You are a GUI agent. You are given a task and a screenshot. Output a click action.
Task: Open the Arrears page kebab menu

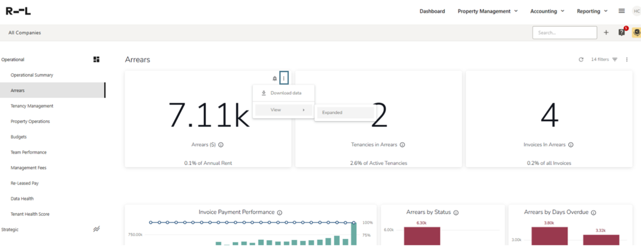click(x=627, y=60)
